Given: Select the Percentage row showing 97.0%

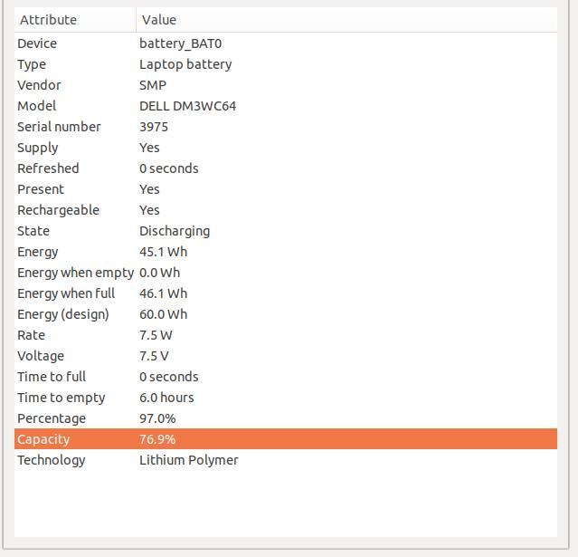Looking at the screenshot, I should pos(286,419).
